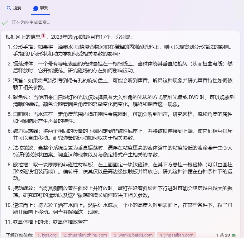Screen dimensions: 244x238
Task: Click list item 8 欧拉摆
Action: click(x=120, y=171)
